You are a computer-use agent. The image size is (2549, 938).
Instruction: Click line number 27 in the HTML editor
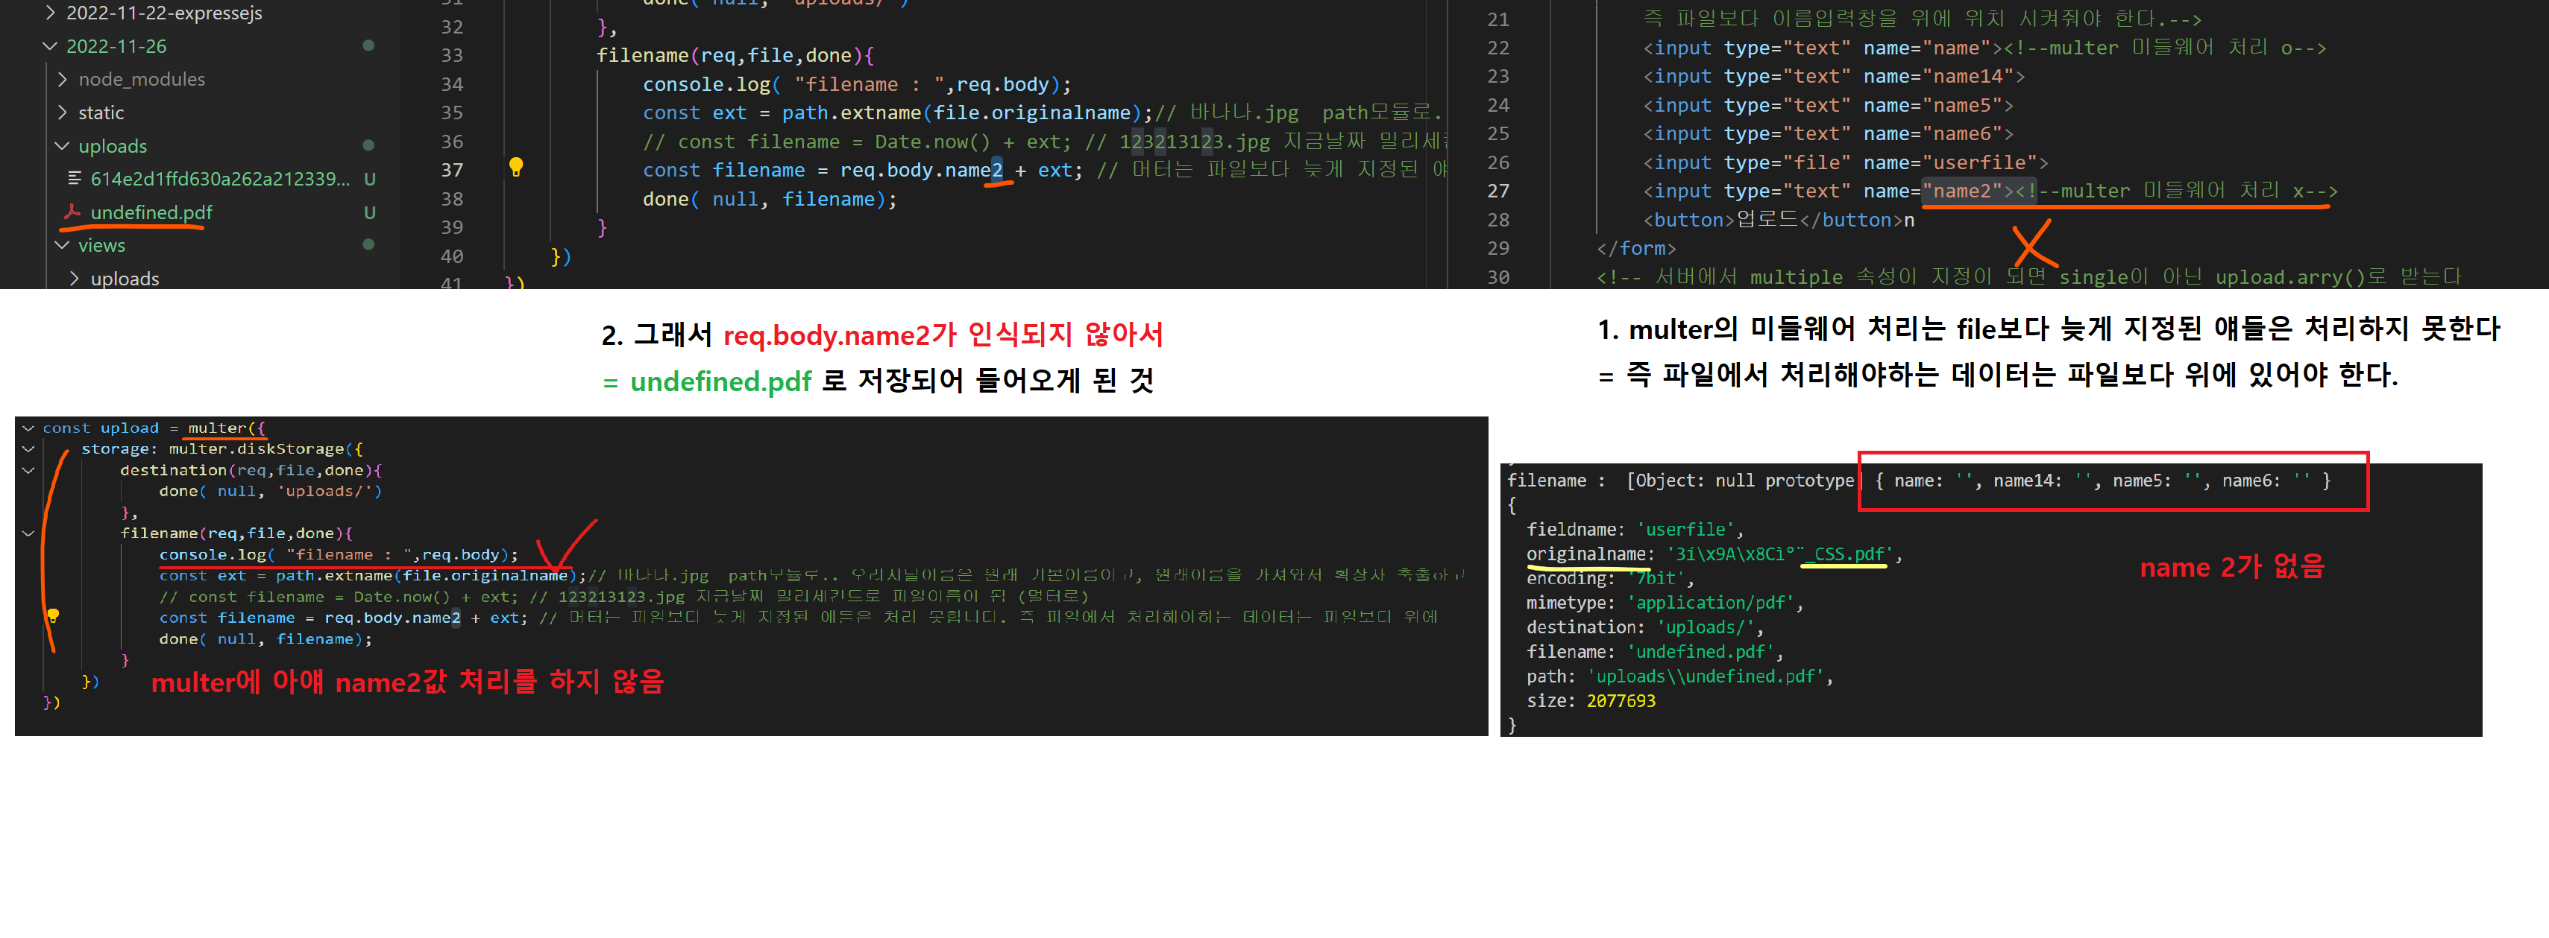[x=1498, y=191]
